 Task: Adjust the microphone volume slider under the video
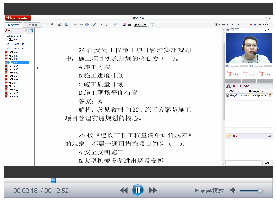(x=235, y=66)
